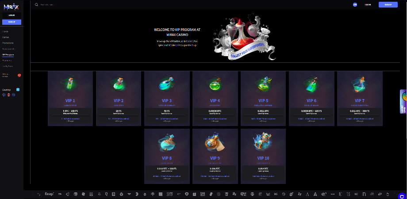
Task: Open the spinning wheel widget on right edge
Action: [403, 101]
